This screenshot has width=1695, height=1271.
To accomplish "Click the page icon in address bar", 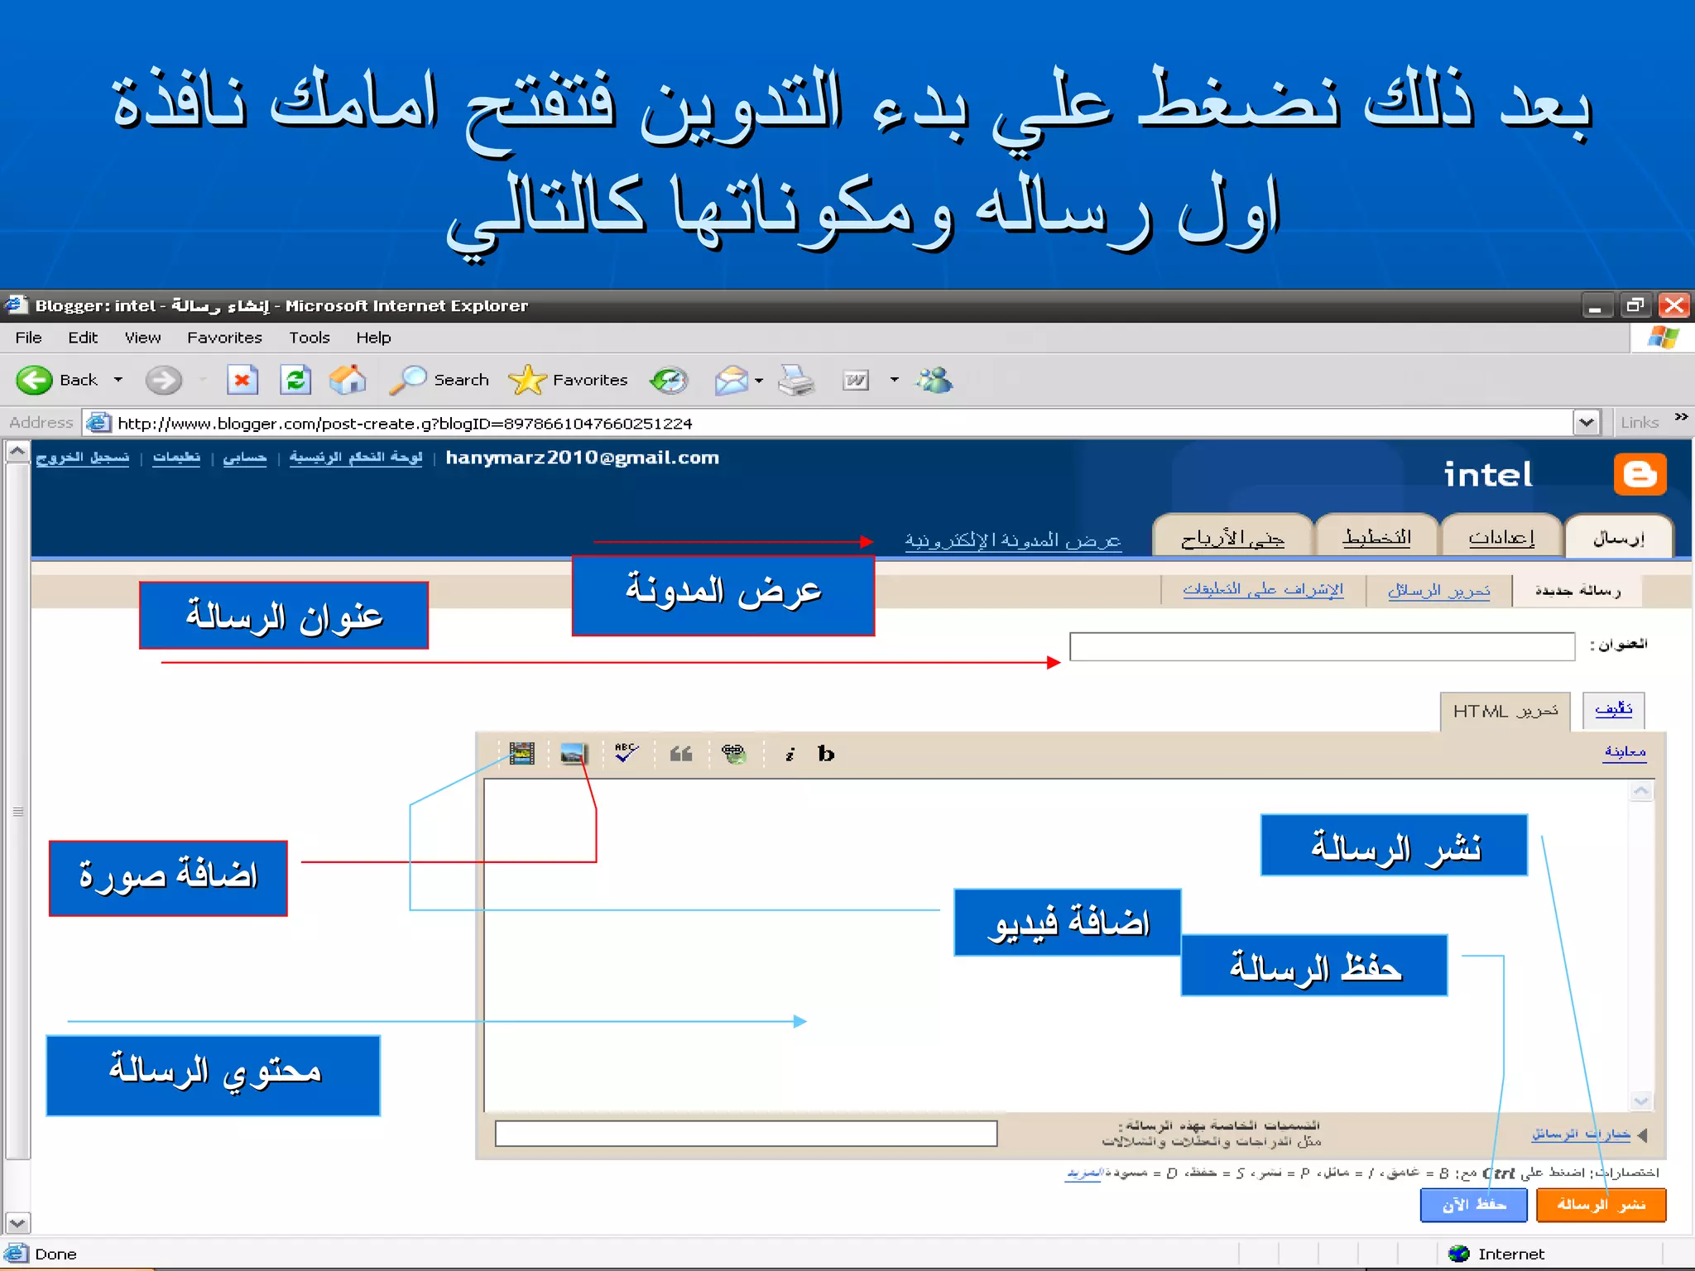I will point(98,423).
